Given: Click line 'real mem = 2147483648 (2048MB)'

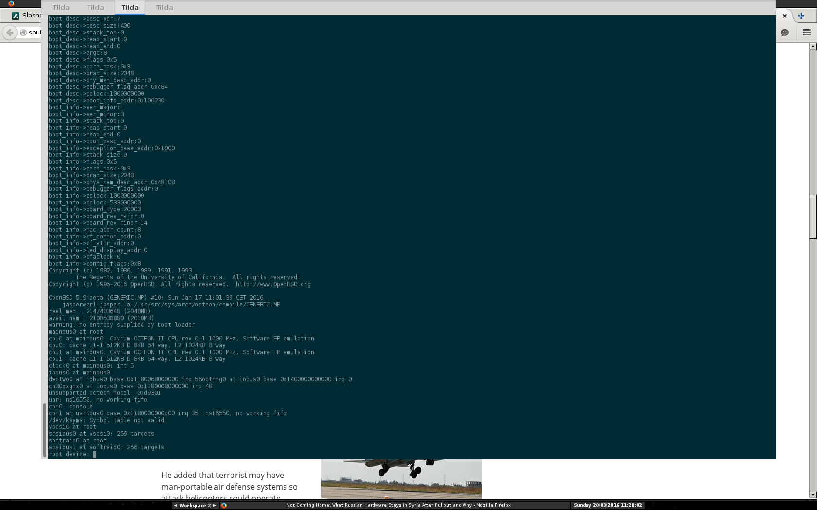Looking at the screenshot, I should coord(100,311).
